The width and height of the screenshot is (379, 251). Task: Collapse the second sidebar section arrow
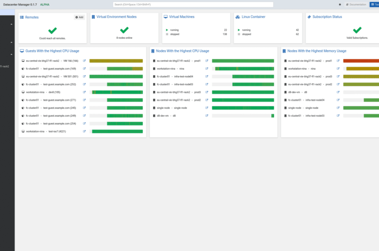coord(11,42)
